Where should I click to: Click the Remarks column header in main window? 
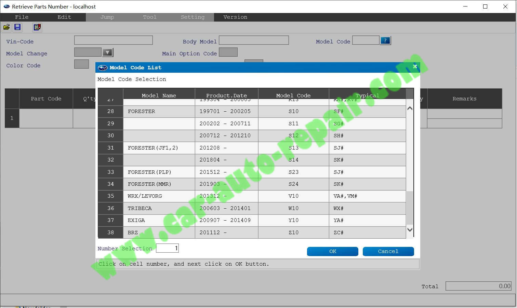point(464,99)
